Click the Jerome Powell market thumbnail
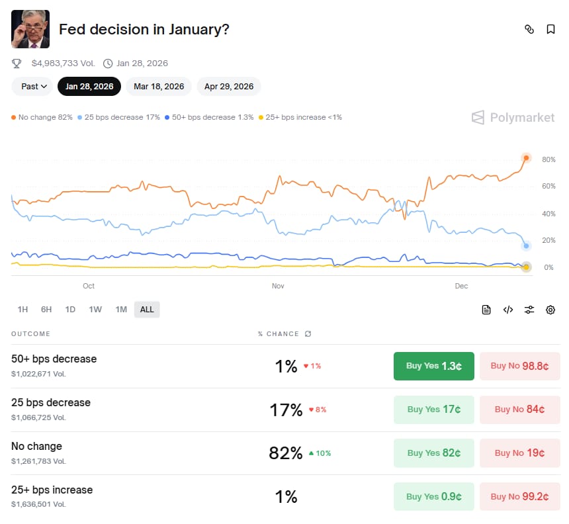 [30, 29]
